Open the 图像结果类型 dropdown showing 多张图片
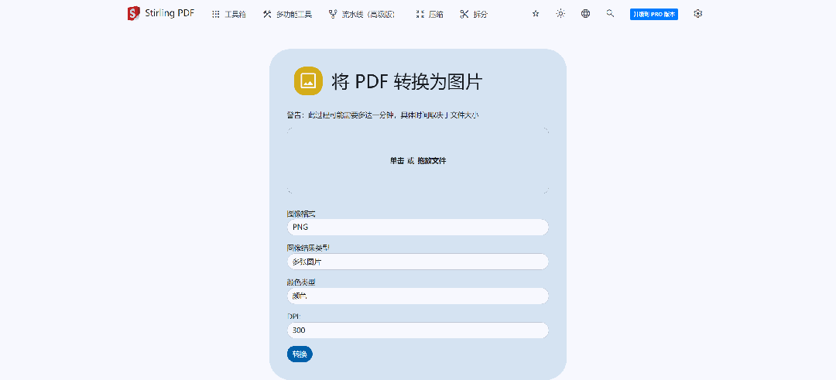 click(x=418, y=262)
